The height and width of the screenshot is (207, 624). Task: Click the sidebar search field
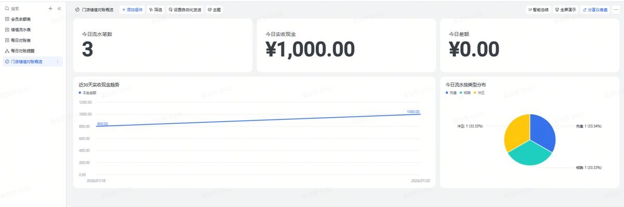tap(24, 9)
